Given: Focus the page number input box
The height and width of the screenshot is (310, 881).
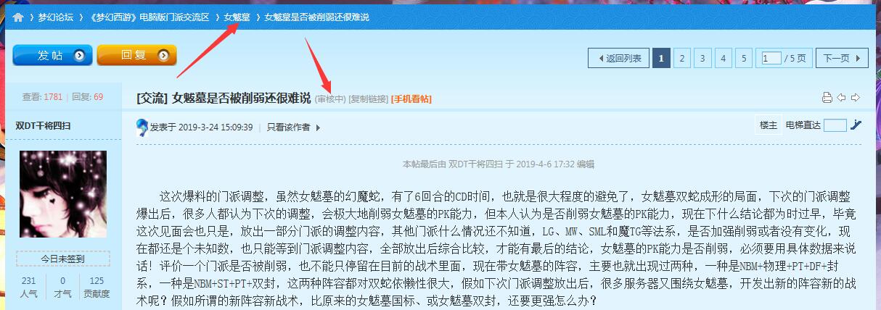Looking at the screenshot, I should [771, 58].
